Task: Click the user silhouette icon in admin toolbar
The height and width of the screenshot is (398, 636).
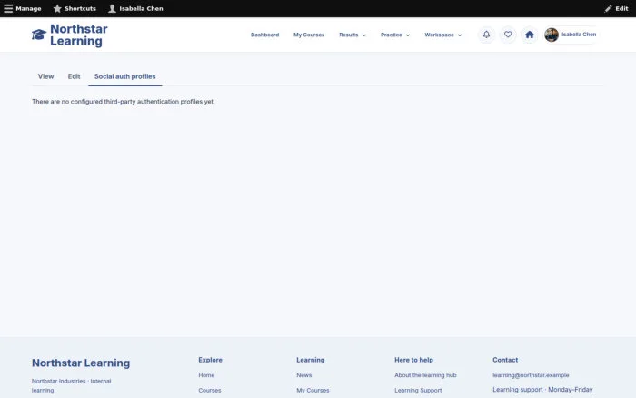Action: click(112, 8)
